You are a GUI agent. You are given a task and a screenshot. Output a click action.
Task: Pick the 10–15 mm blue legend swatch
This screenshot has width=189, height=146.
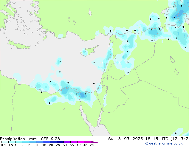pos(39,142)
